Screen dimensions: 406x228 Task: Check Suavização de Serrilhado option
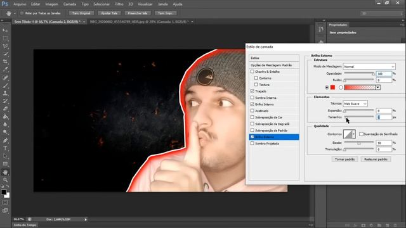[x=361, y=134]
